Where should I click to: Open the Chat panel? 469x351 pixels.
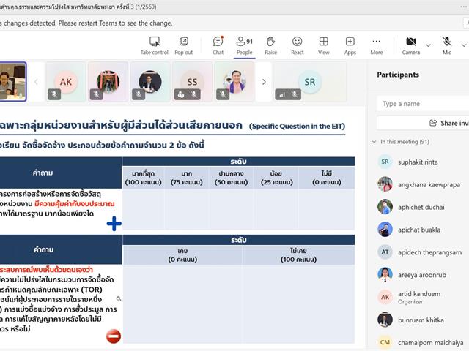(218, 45)
